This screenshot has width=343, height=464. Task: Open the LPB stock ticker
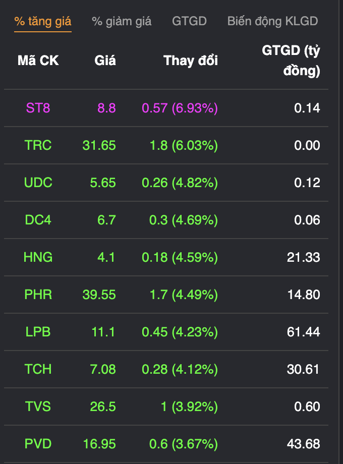click(x=38, y=332)
